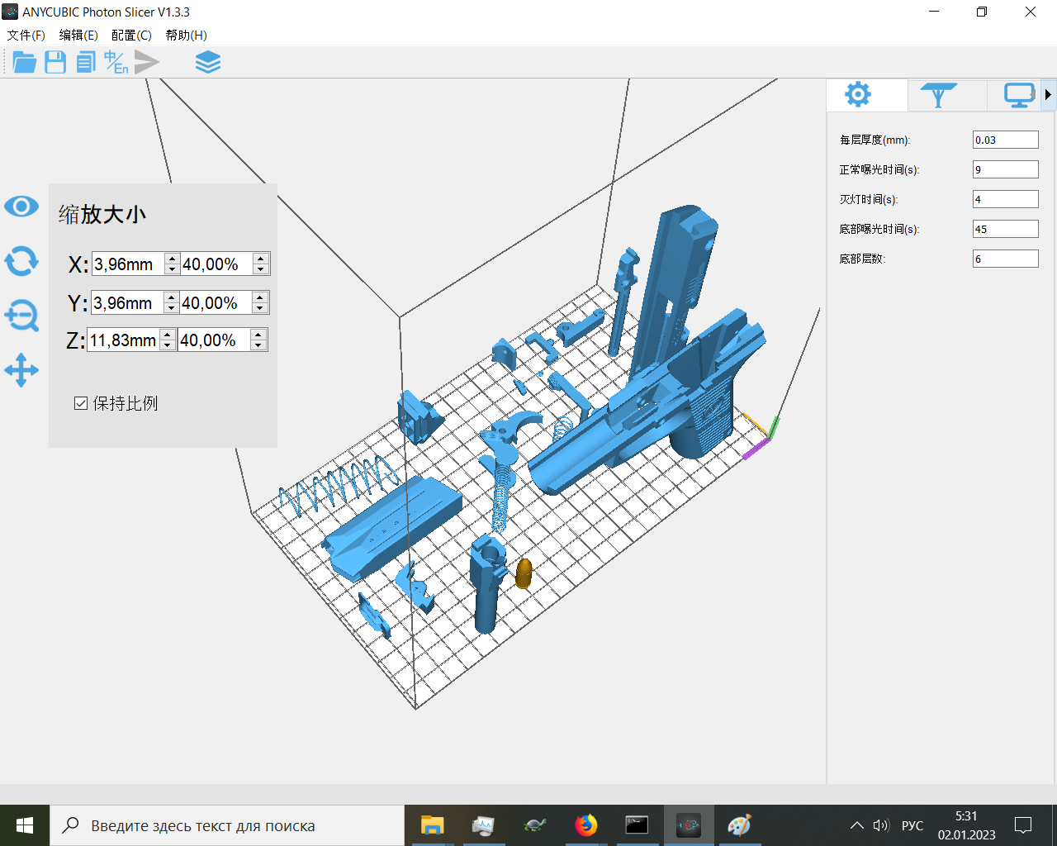The height and width of the screenshot is (846, 1057).
Task: Click the 底部曝光时间 bottom exposure field
Action: [x=1005, y=229]
